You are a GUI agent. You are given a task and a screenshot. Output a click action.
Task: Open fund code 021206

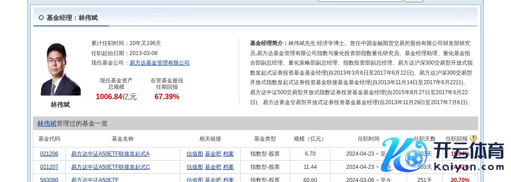[x=49, y=154]
